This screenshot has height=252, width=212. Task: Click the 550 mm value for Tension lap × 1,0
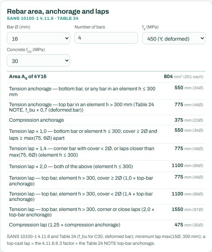(189, 130)
